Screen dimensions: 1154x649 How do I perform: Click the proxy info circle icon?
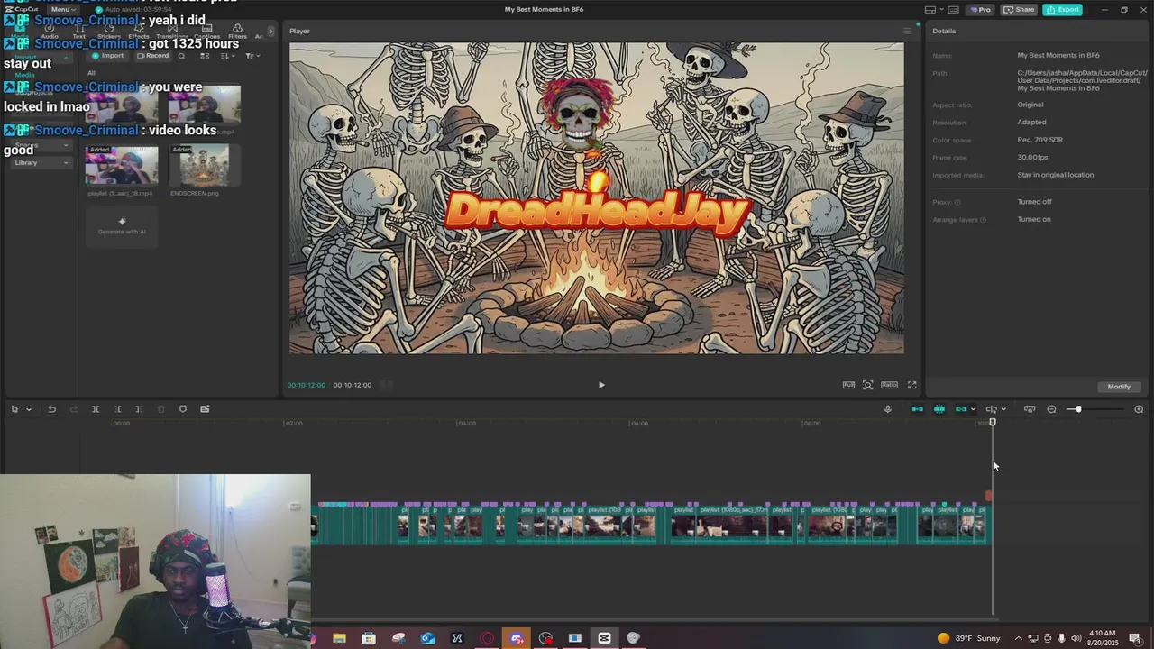coord(957,202)
